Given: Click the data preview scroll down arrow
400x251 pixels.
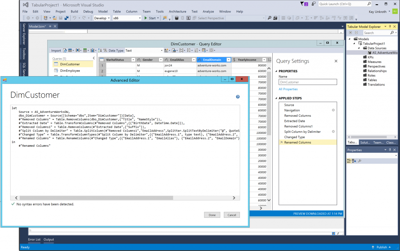Looking at the screenshot, I should 269,200.
